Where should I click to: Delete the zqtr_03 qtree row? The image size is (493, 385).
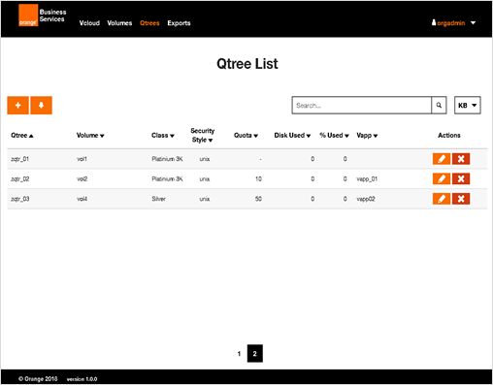[461, 199]
